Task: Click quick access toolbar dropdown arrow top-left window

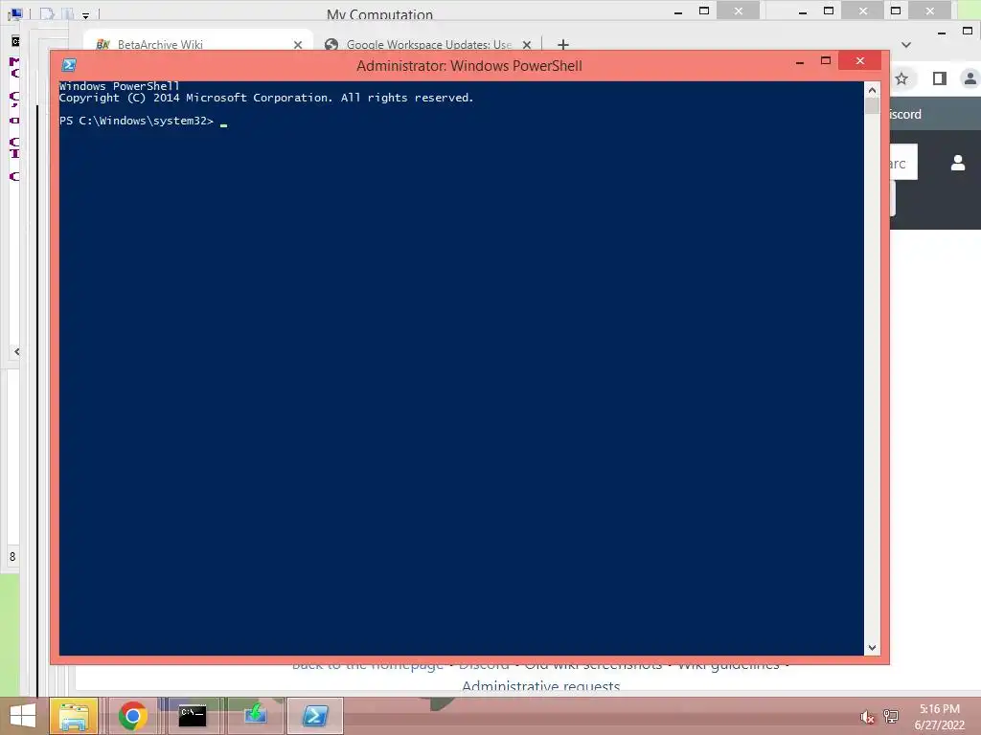Action: (85, 13)
